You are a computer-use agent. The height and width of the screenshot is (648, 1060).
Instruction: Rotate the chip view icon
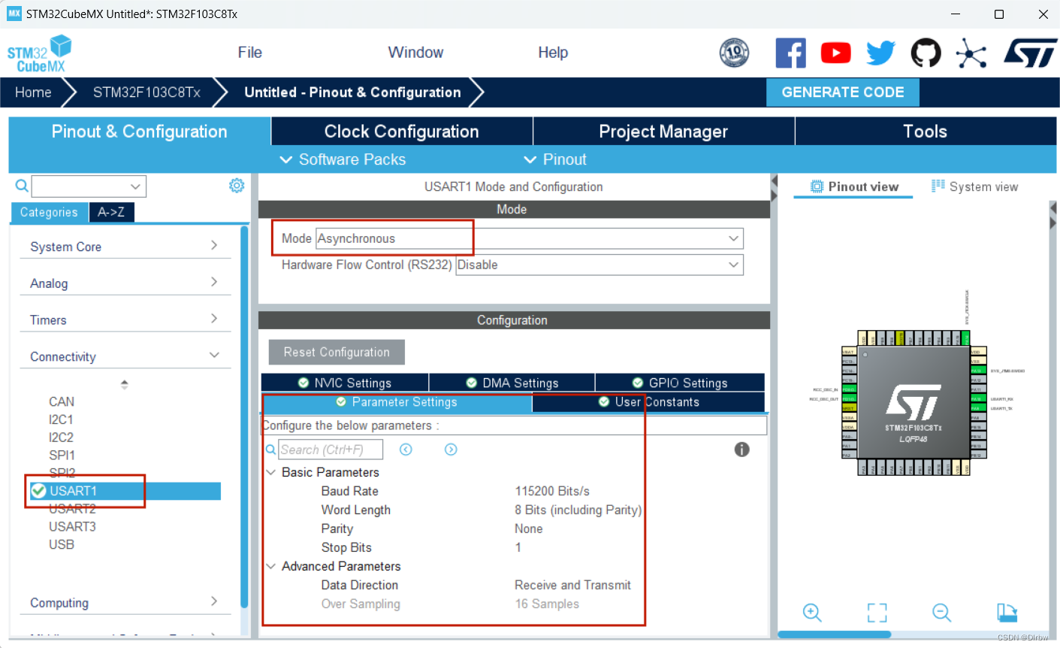coord(1007,612)
